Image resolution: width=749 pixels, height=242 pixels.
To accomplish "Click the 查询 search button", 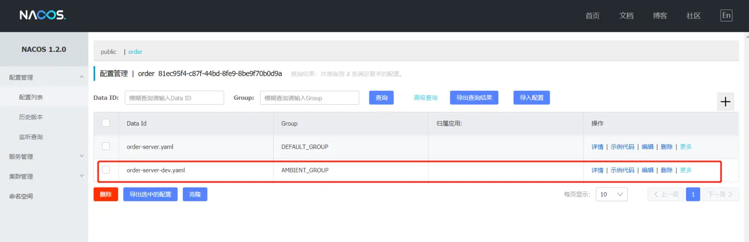I will pos(381,98).
